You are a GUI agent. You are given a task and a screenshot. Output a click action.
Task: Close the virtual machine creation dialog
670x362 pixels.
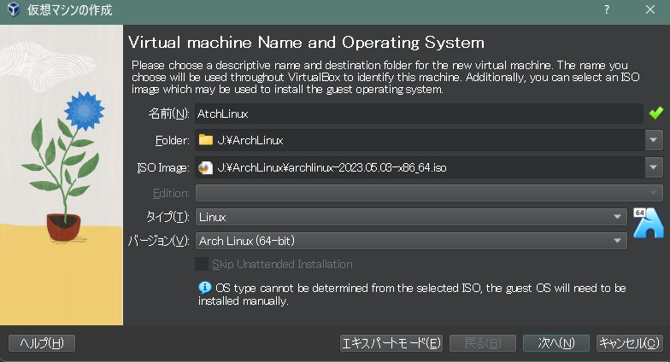click(x=649, y=9)
